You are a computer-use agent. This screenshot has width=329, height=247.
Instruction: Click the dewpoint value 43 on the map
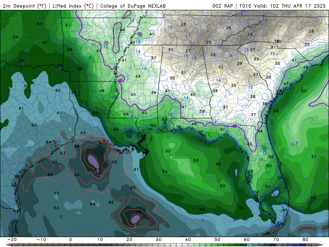(x=138, y=76)
